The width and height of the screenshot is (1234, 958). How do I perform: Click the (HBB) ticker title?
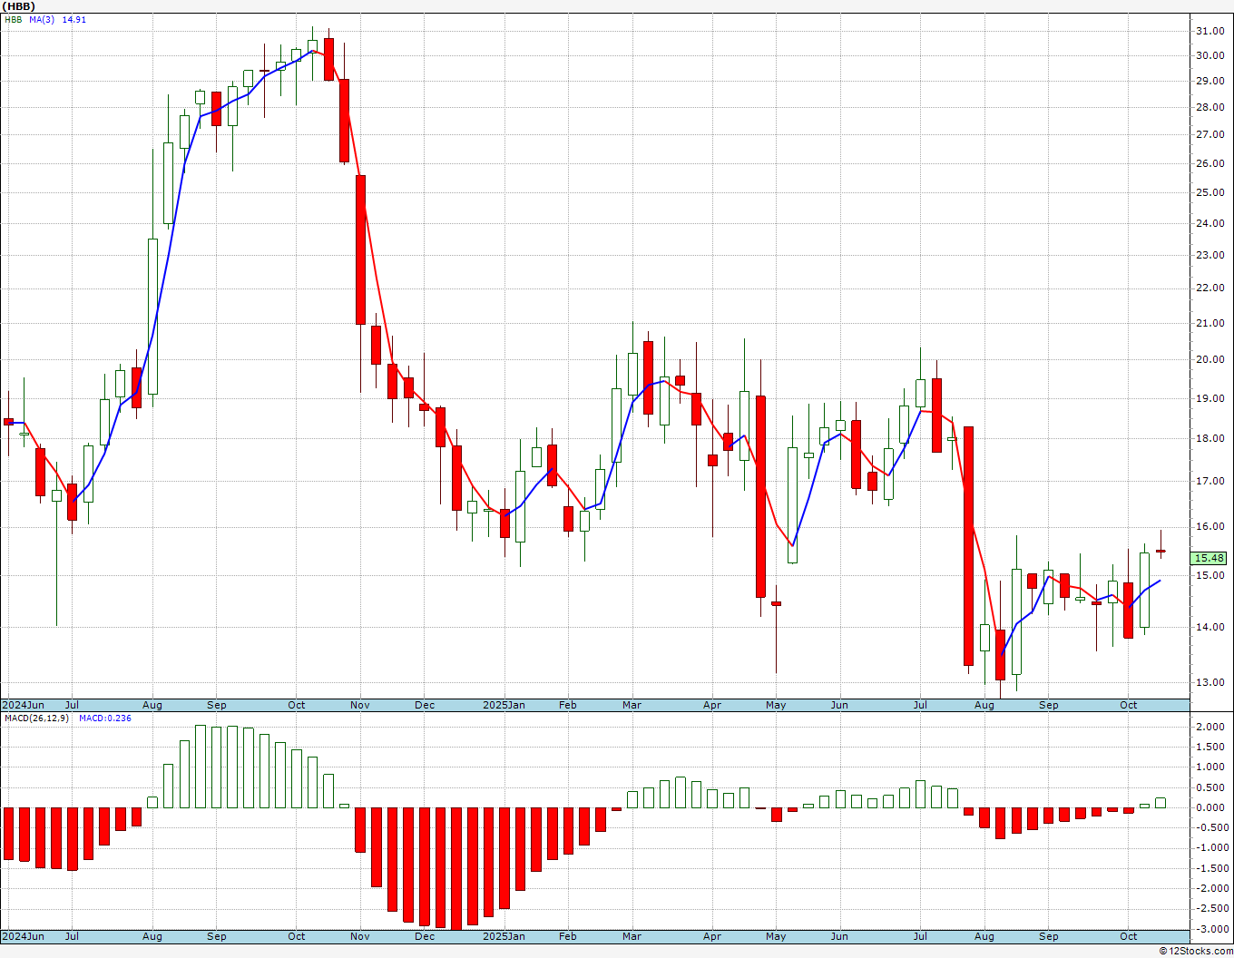click(x=19, y=6)
